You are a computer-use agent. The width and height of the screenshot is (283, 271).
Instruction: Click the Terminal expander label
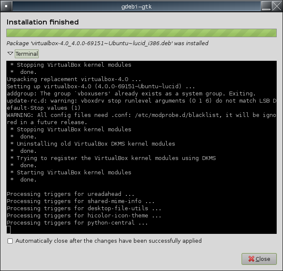(27, 54)
